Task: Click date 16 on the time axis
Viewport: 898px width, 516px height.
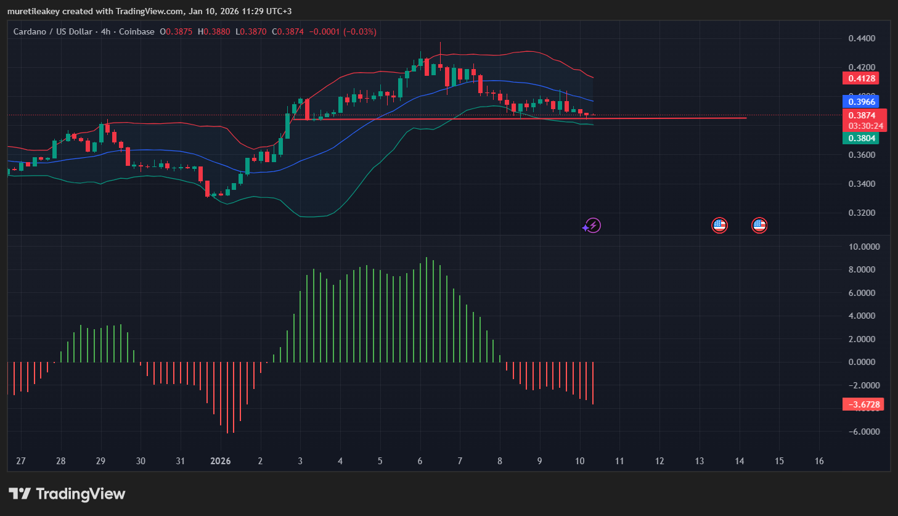Action: 819,461
